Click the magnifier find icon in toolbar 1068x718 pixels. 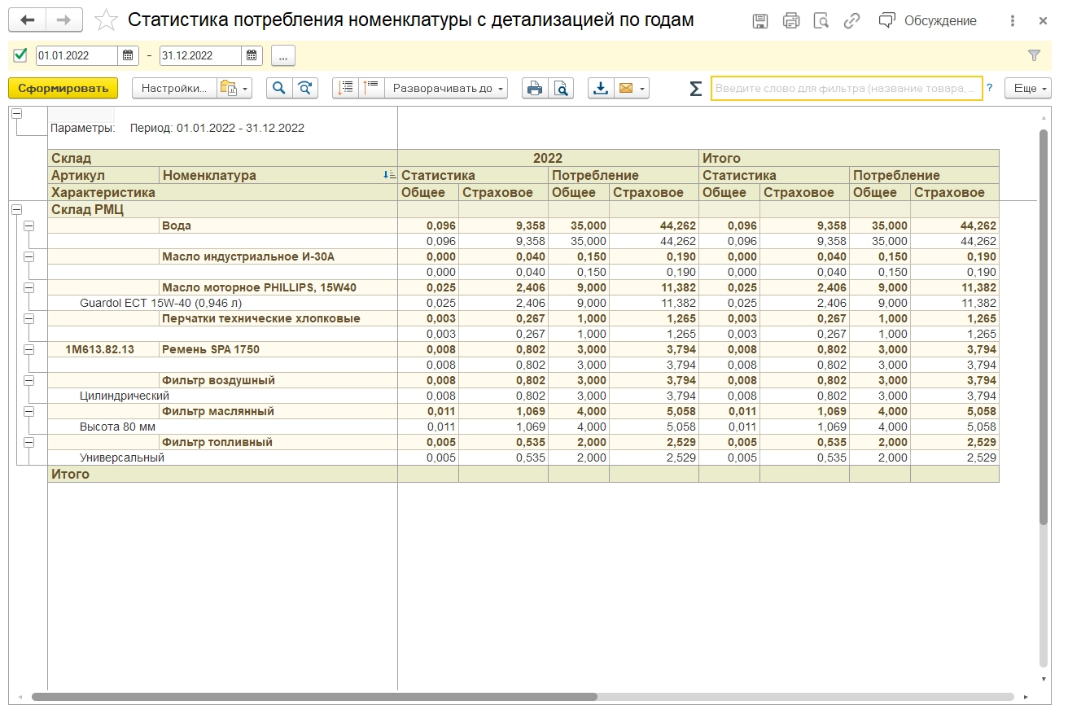(x=279, y=88)
